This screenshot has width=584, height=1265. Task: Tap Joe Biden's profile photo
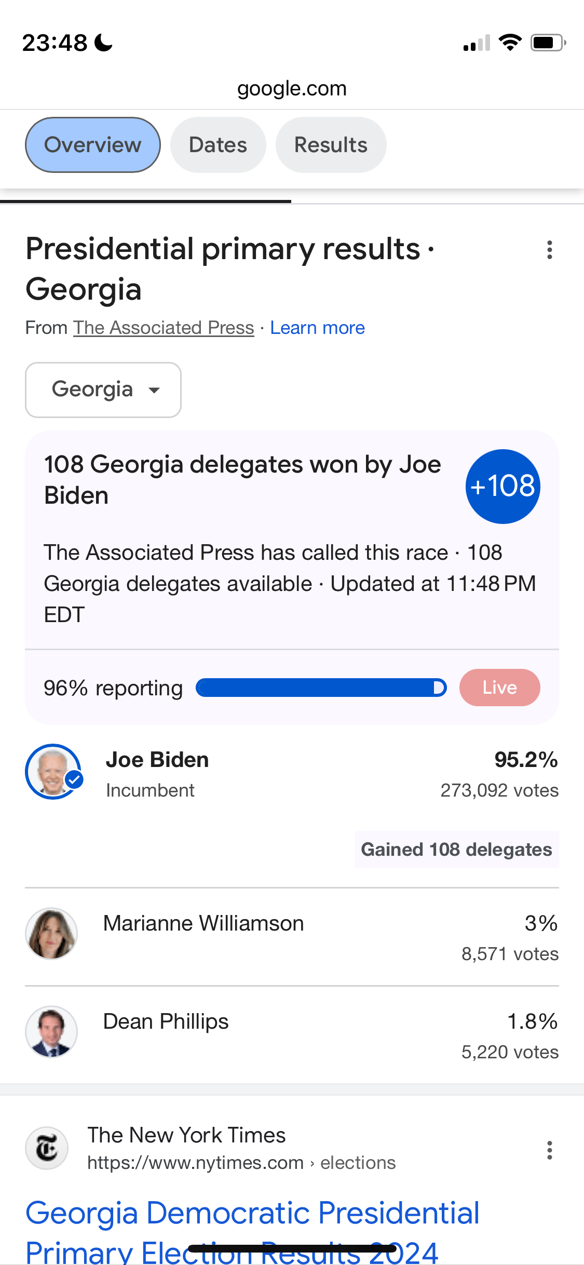pyautogui.click(x=53, y=772)
